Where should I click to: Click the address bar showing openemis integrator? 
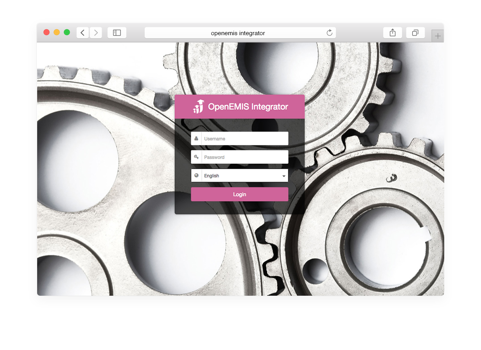[x=240, y=33]
